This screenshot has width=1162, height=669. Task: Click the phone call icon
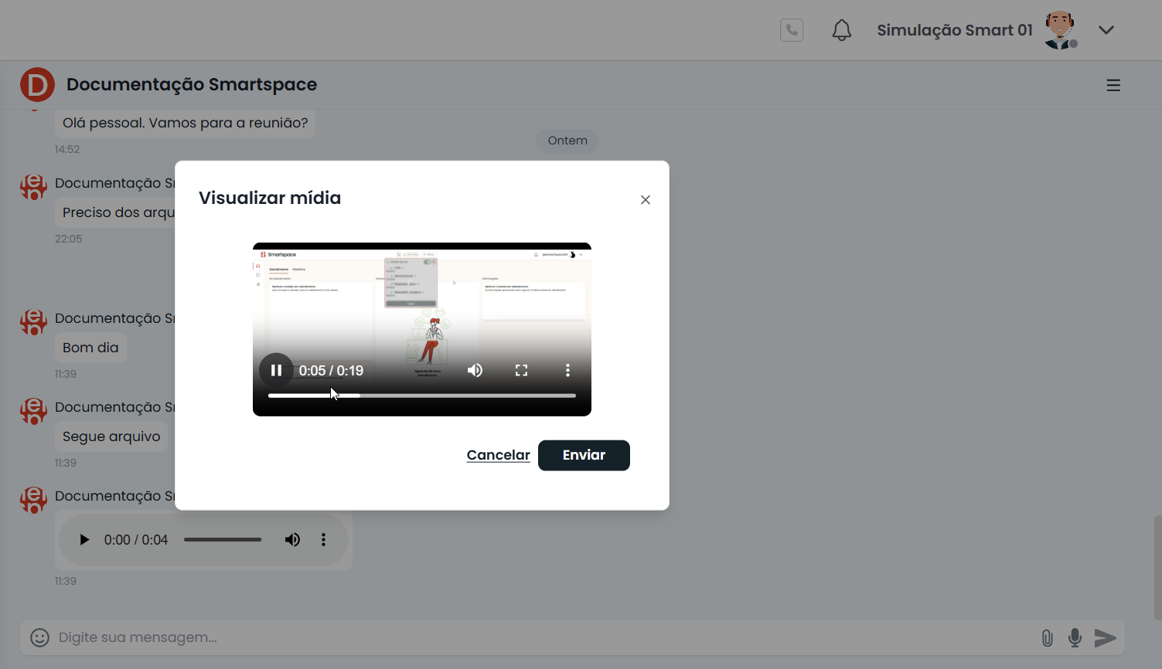click(791, 30)
